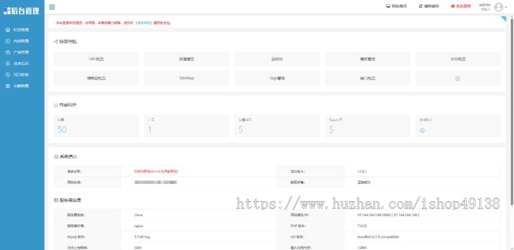Click the blue corner triangle icon

tap(504, 19)
